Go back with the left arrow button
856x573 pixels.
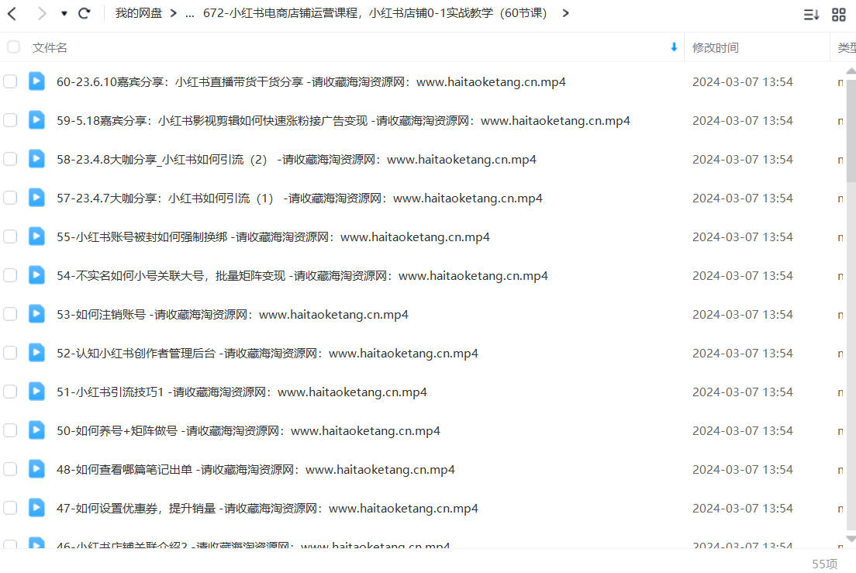pos(12,13)
